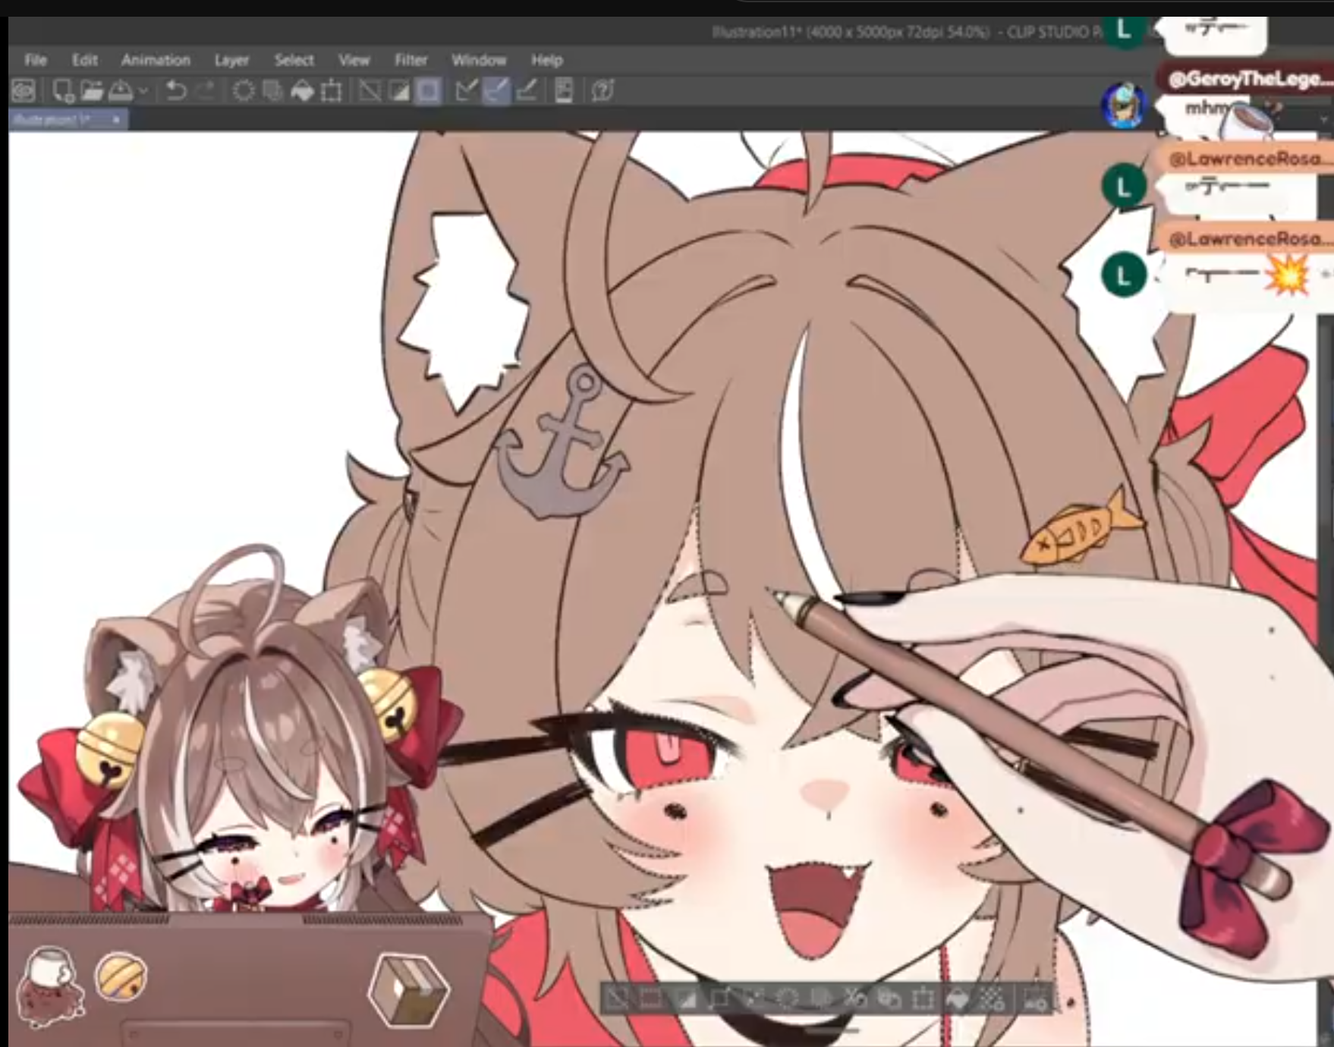Close the Illustration11 canvas tab
This screenshot has height=1047, width=1334.
pos(116,120)
